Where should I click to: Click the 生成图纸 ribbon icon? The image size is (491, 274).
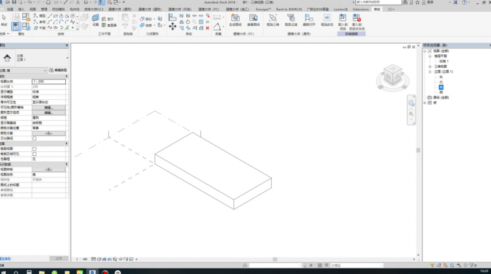point(235,18)
